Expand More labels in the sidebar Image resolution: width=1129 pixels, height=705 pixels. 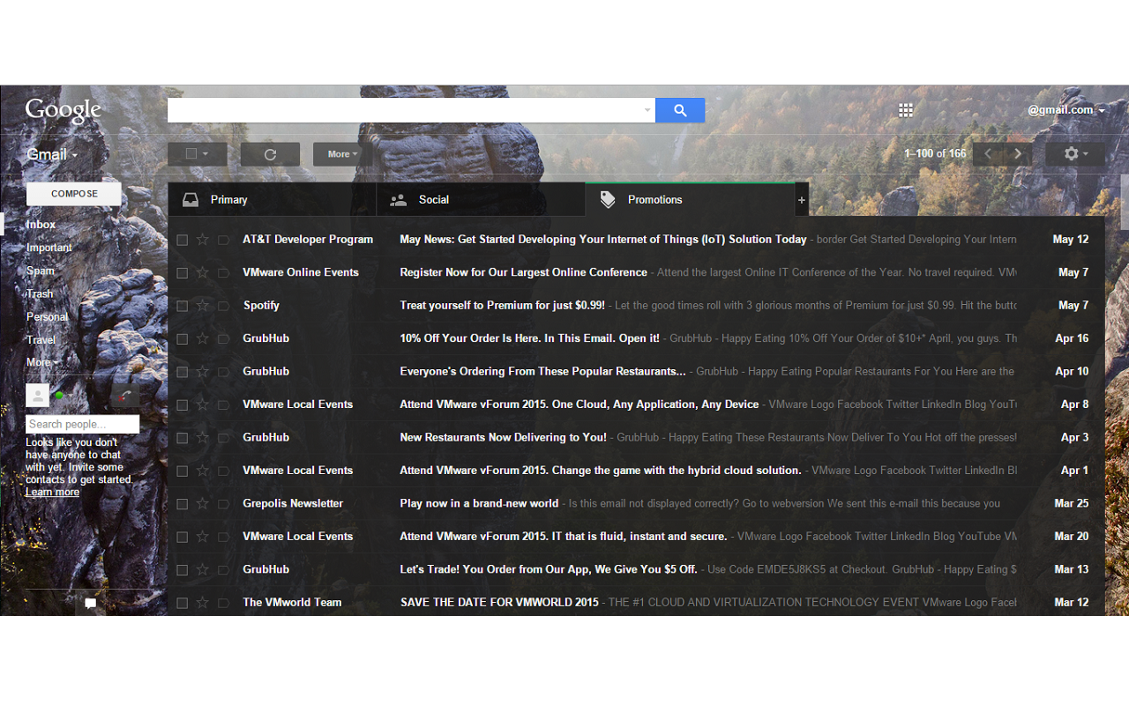point(42,362)
